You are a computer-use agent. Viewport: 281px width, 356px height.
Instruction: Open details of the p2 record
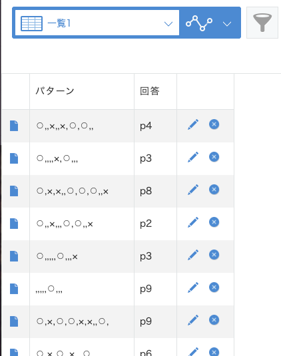click(14, 224)
